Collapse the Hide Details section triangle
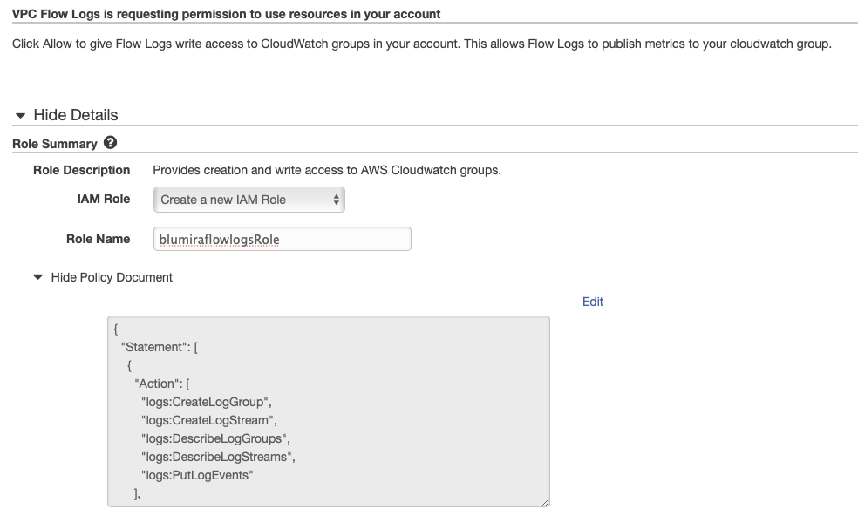The image size is (858, 516). [20, 115]
